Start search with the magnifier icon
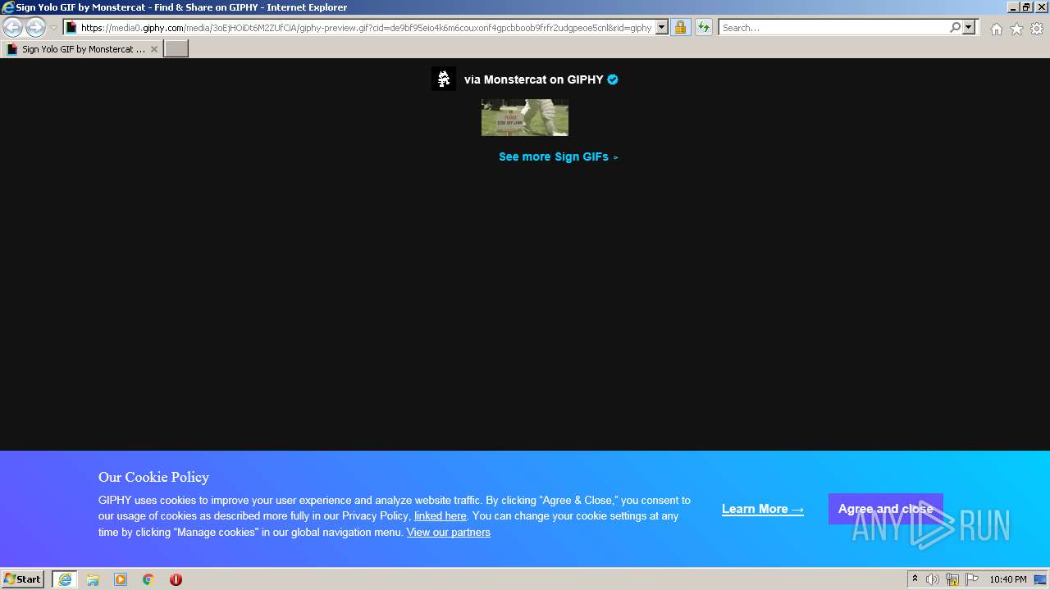 [955, 27]
